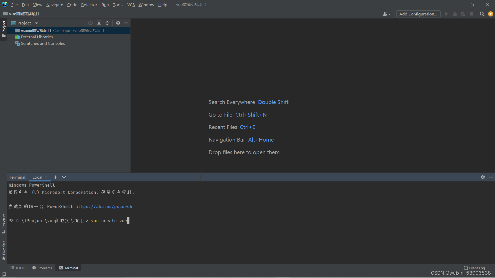Open the terminal sessions dropdown chevron
The image size is (495, 278).
tap(64, 177)
